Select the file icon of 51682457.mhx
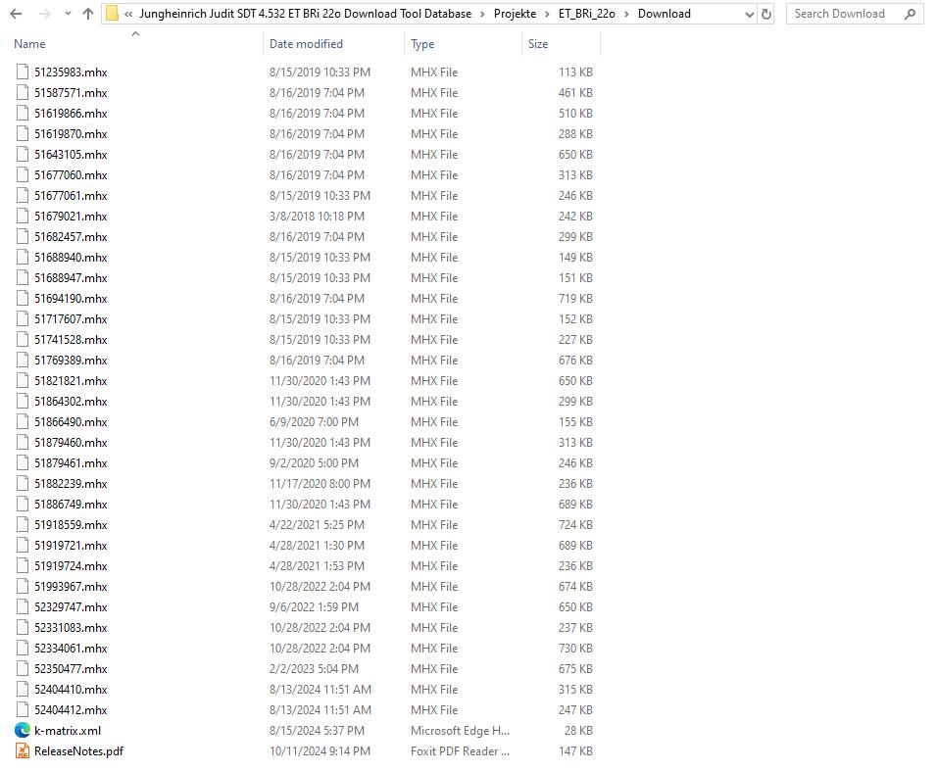This screenshot has width=937, height=772. pyautogui.click(x=23, y=237)
